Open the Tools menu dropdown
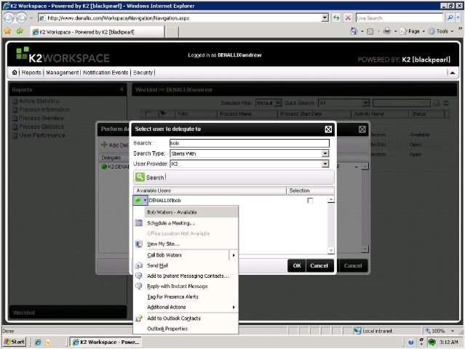The image size is (465, 349). (452, 31)
